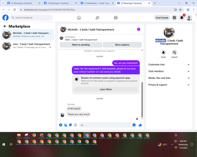Search in conversation with magnifier icon
The width and height of the screenshot is (197, 157).
175,53
